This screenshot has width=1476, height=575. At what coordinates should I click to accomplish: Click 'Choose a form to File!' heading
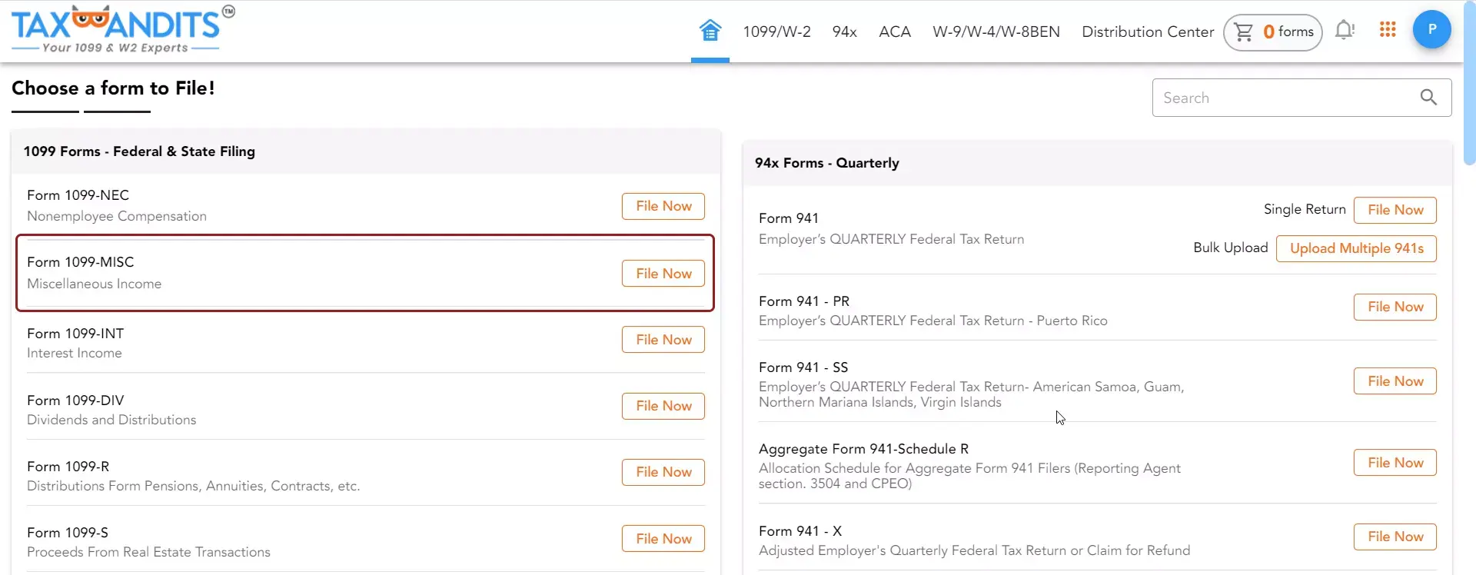pos(113,88)
